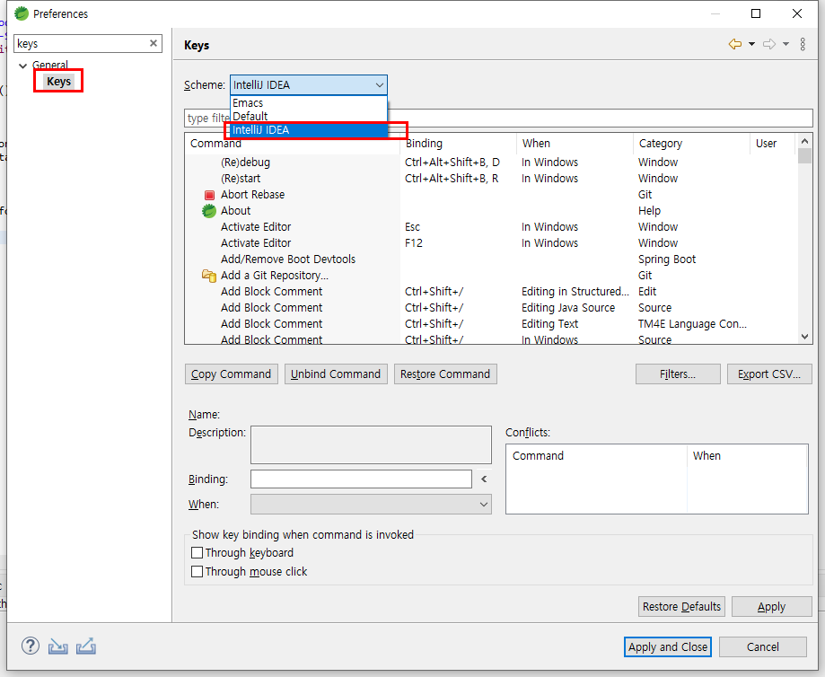Click the Cancel button
Viewport: 825px width, 677px height.
coord(763,646)
